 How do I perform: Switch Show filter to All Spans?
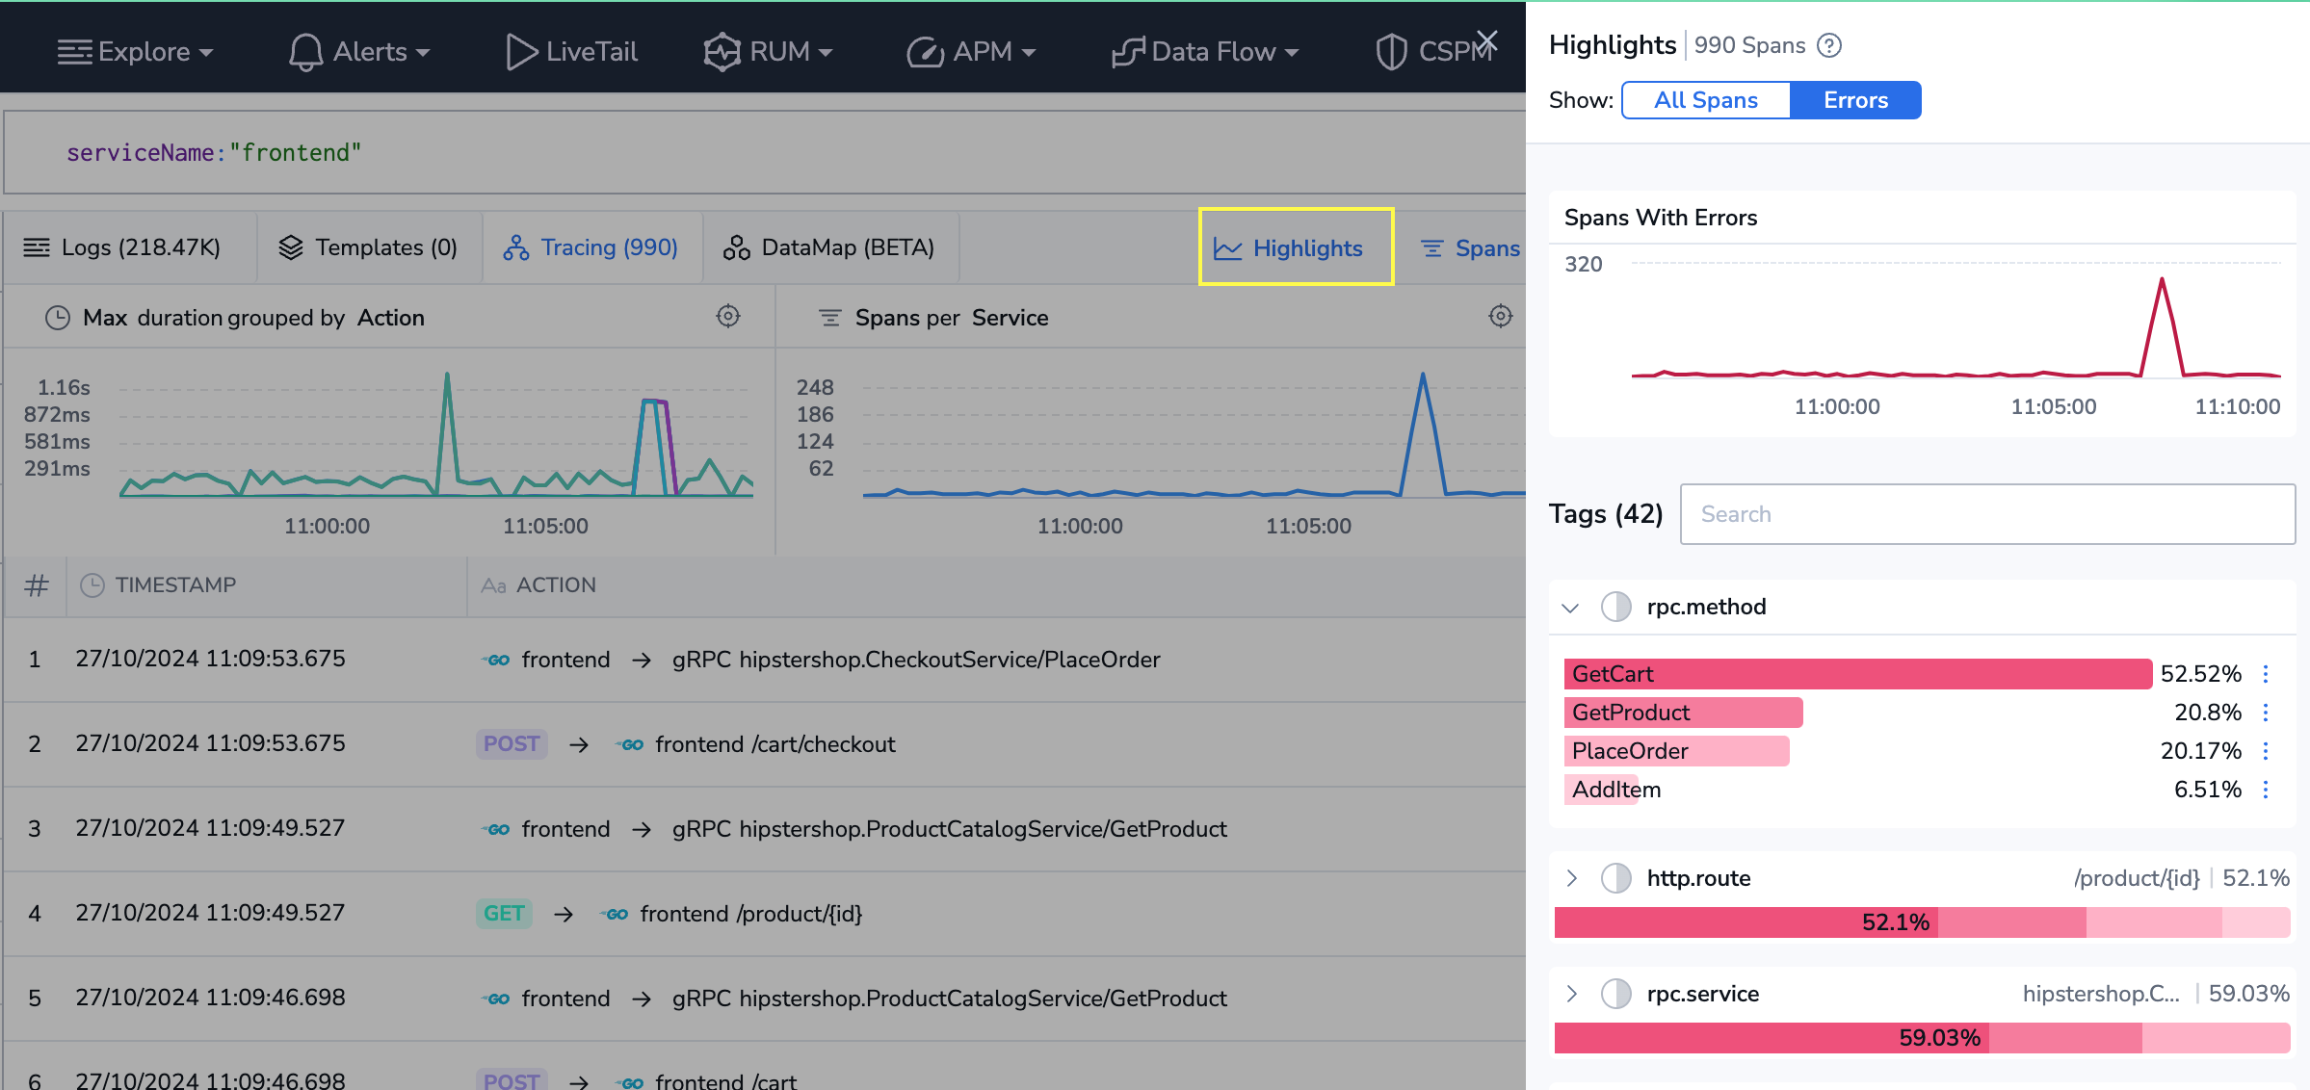pos(1705,100)
